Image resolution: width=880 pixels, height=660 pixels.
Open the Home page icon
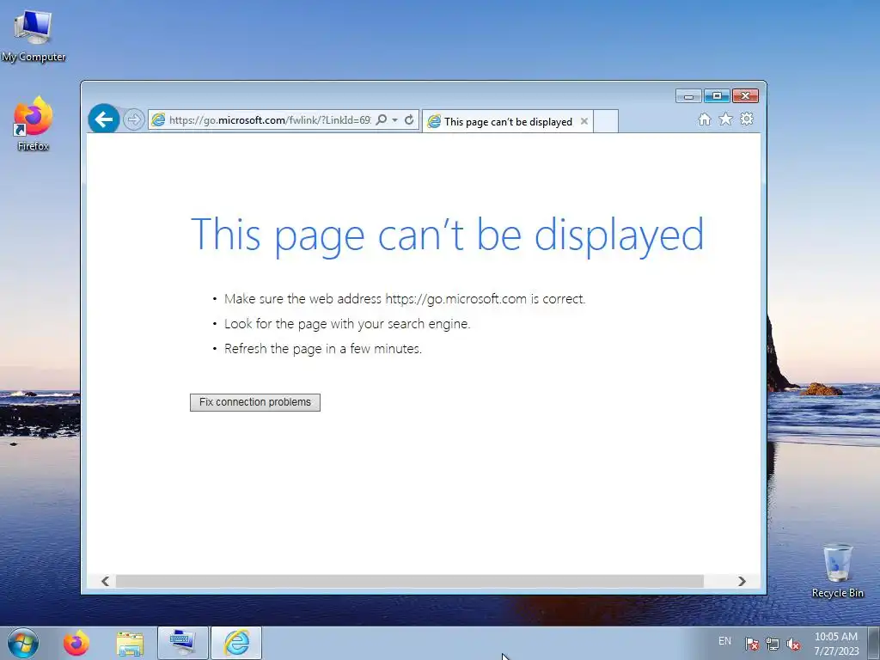(x=705, y=119)
